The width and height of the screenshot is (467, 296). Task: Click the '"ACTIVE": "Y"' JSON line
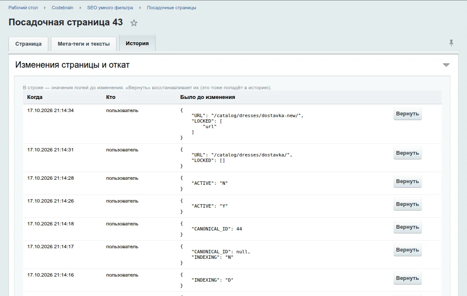(210, 206)
